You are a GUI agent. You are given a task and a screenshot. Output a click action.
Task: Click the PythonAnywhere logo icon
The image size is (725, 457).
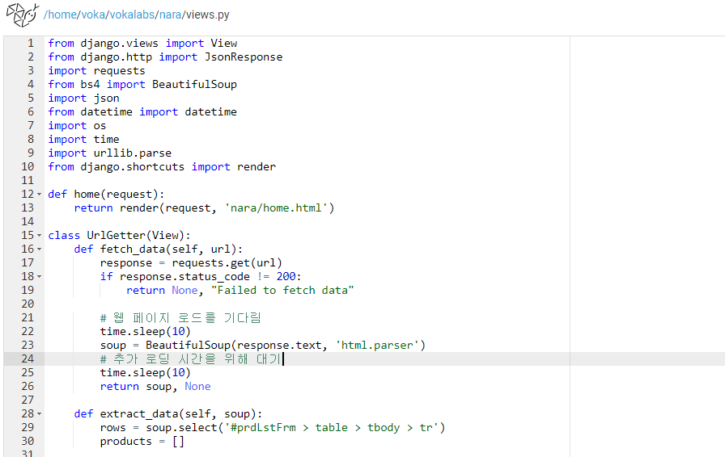(x=22, y=15)
